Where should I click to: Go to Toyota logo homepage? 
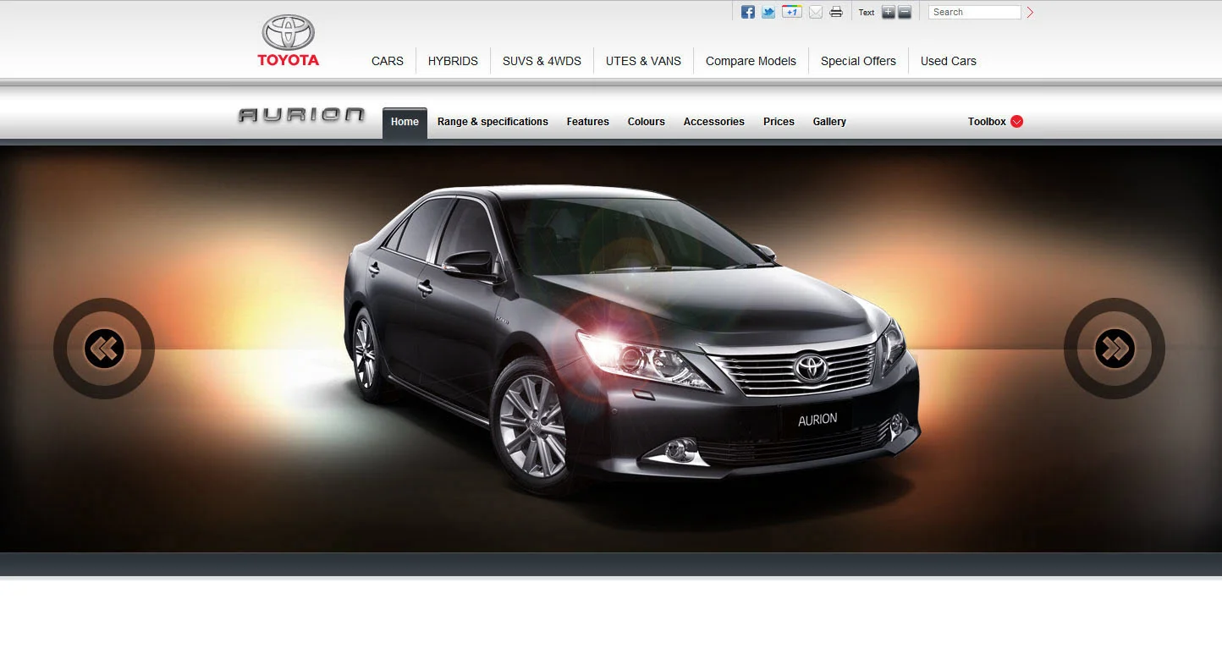pyautogui.click(x=289, y=41)
